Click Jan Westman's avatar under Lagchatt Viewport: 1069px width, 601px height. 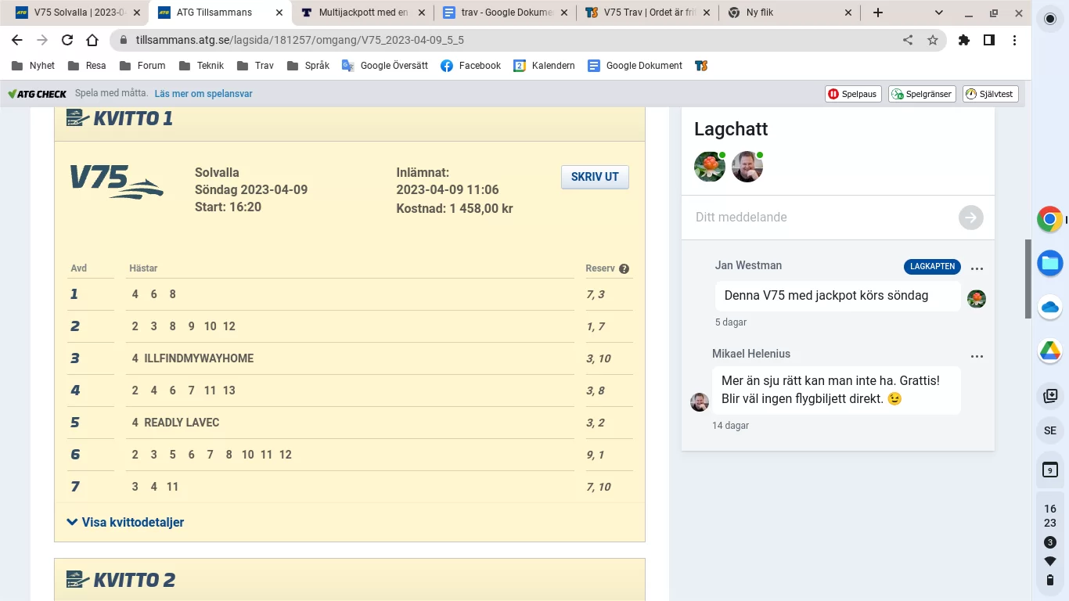tap(709, 166)
